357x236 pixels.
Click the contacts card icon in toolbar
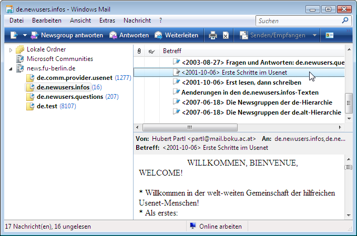tap(330, 35)
